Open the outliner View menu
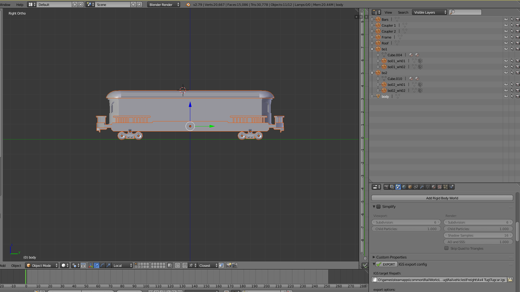The image size is (520, 292). pyautogui.click(x=388, y=12)
